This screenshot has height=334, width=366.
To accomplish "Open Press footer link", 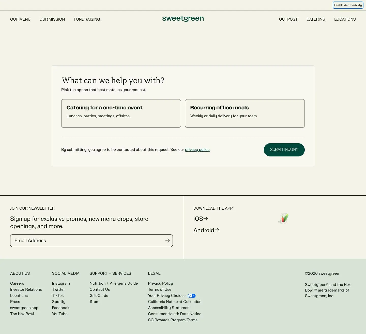I will point(15,302).
